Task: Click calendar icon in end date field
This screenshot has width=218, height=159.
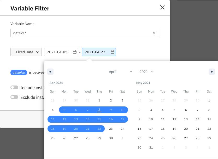Action: point(112,52)
